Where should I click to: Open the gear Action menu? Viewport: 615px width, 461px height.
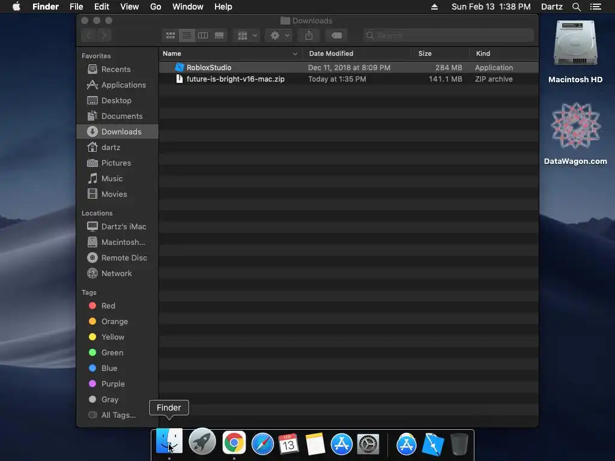pyautogui.click(x=279, y=35)
